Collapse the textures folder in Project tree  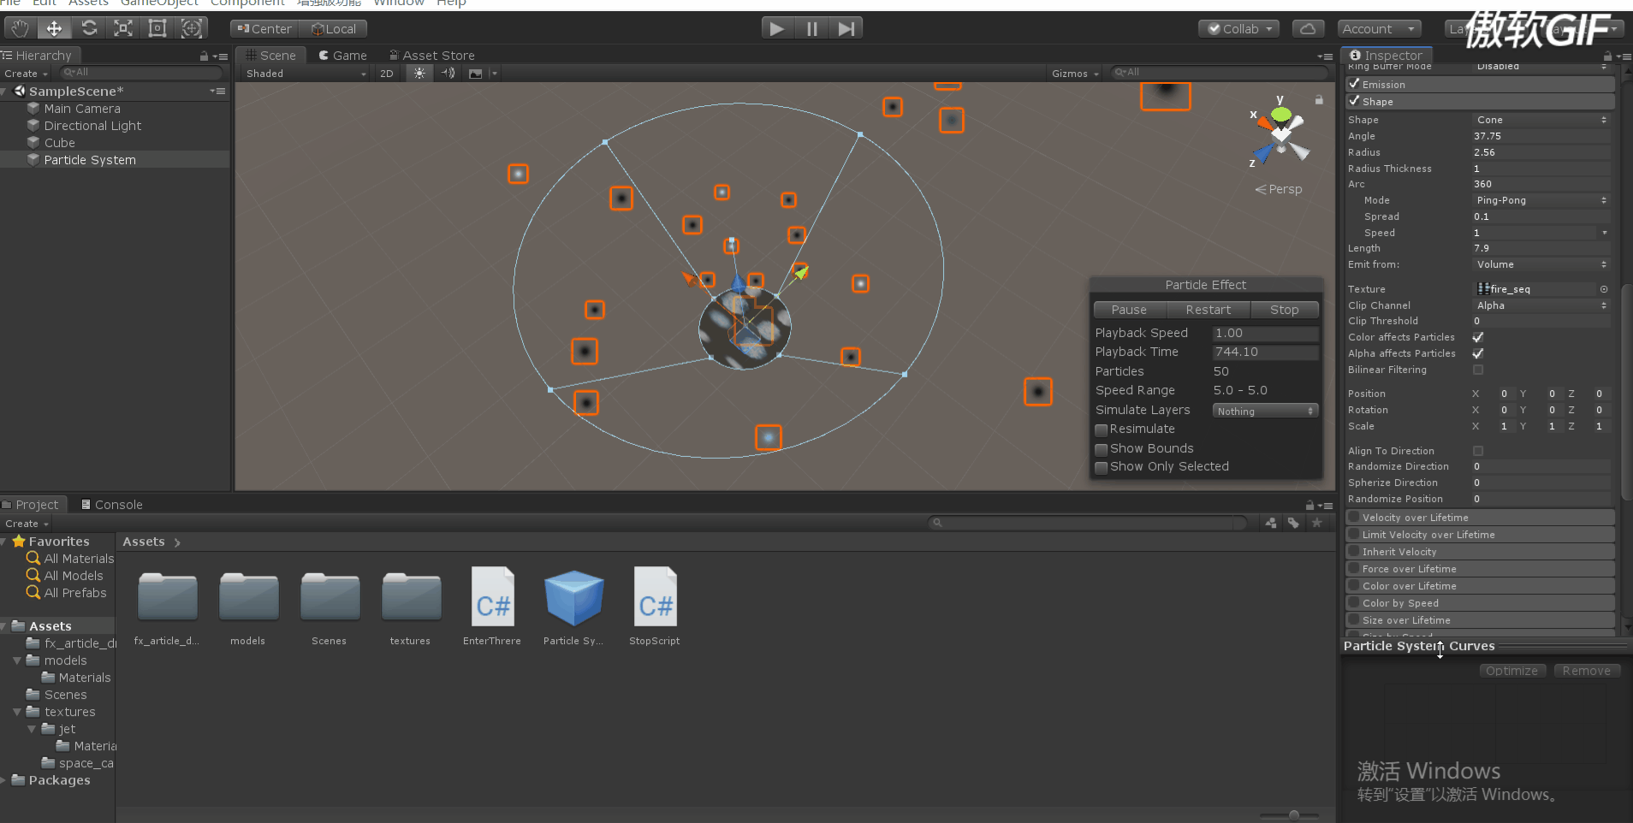[17, 712]
